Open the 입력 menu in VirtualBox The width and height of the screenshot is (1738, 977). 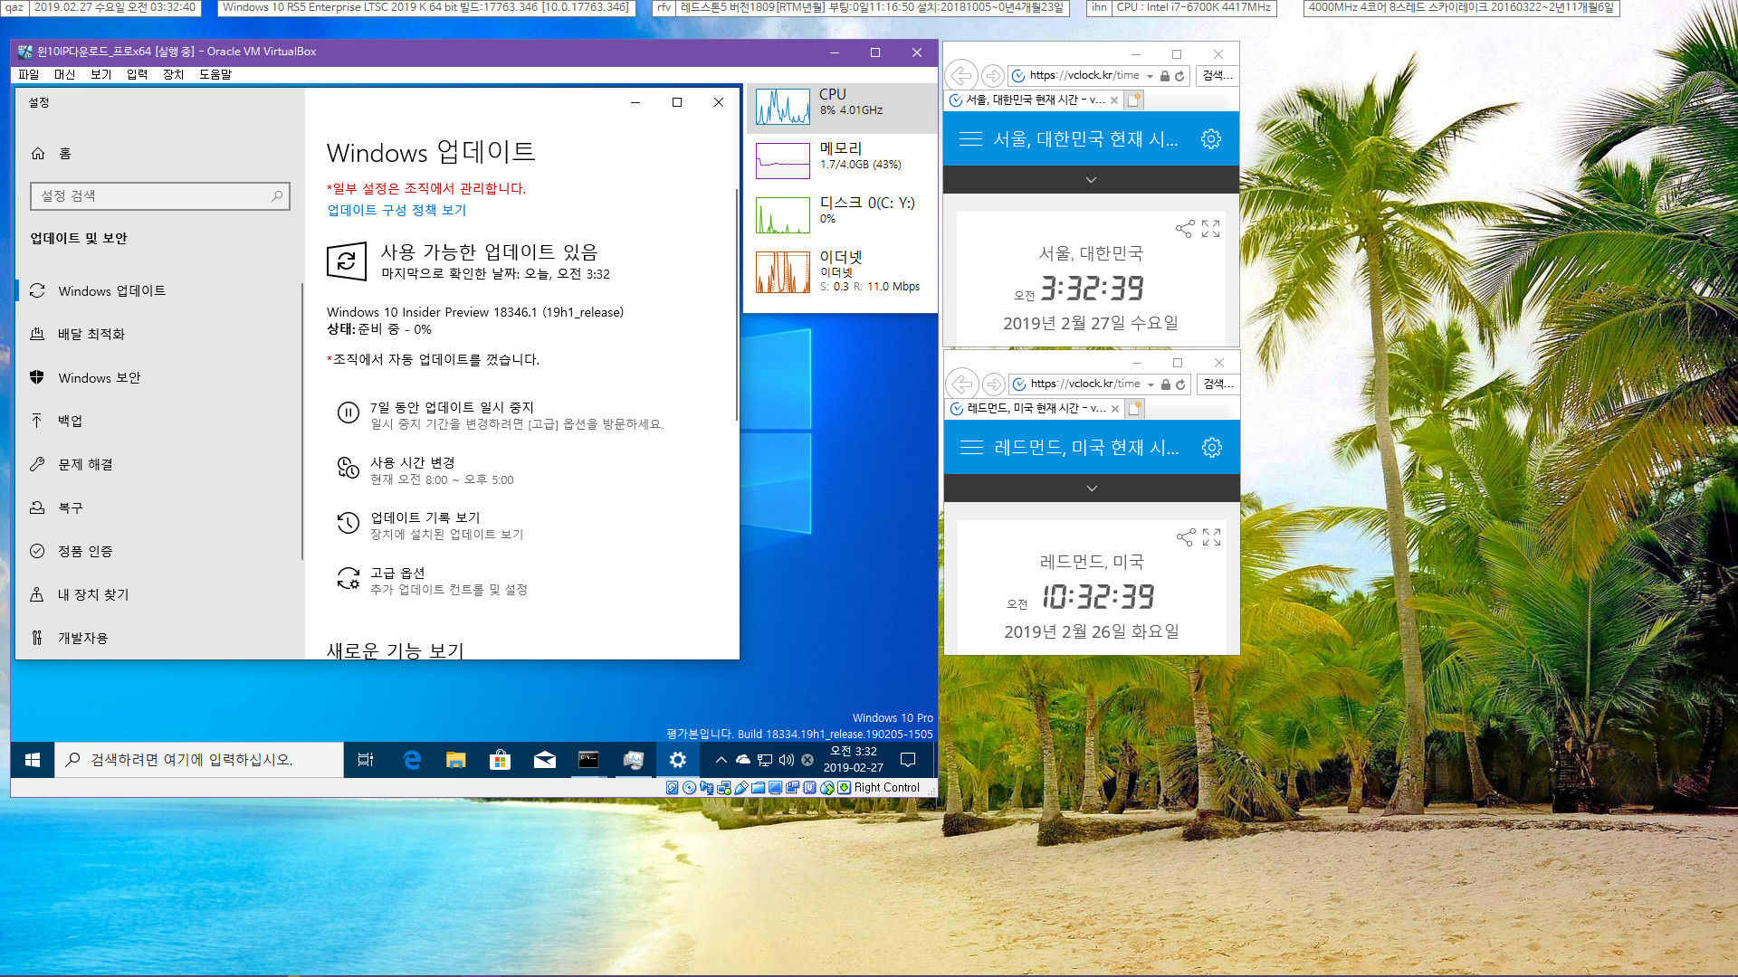click(x=137, y=74)
